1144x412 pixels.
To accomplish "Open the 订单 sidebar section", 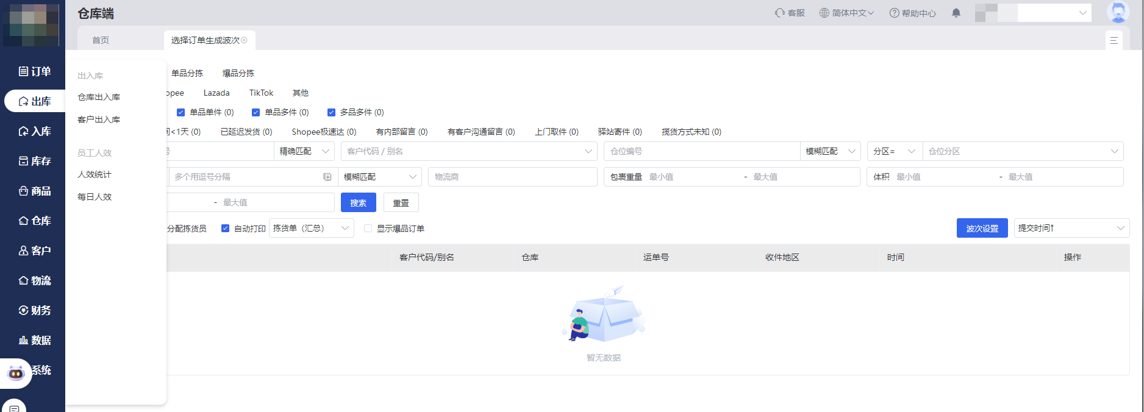I will click(x=34, y=71).
